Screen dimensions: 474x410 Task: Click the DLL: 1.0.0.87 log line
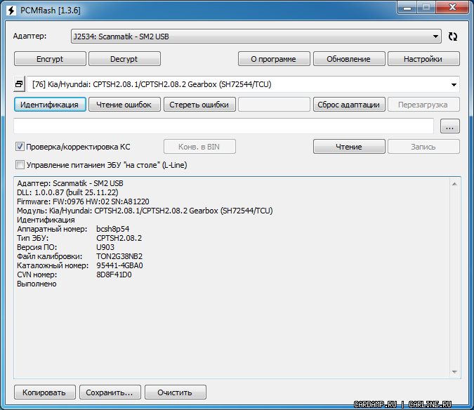point(67,192)
